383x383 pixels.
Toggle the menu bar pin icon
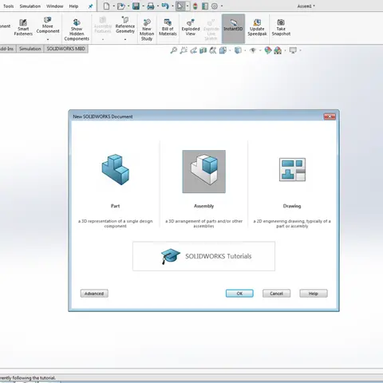pos(91,6)
